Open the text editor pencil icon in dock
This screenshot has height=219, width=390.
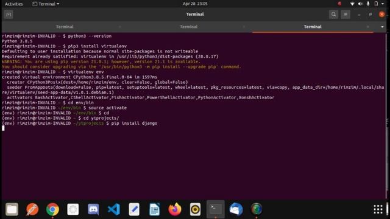click(x=134, y=209)
